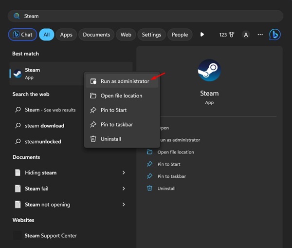
Task: Click document icon beside Steam fail
Action: pyautogui.click(x=18, y=189)
